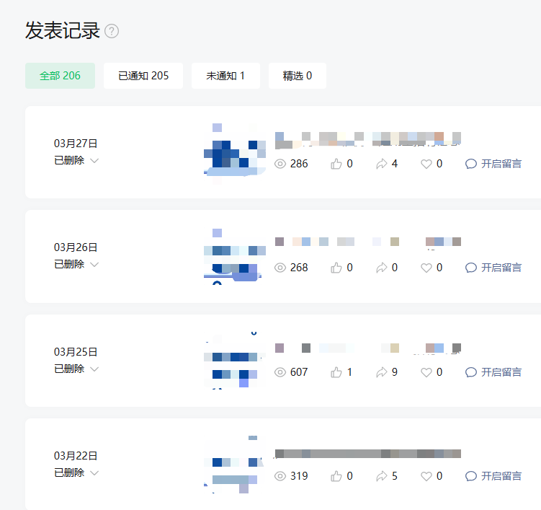Click the thumbs-up icon with 1 like

(336, 372)
